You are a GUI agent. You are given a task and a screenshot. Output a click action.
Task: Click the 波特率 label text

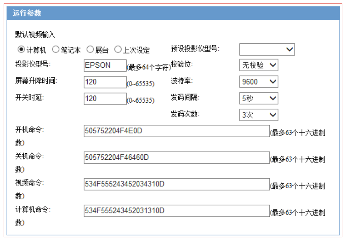point(181,81)
